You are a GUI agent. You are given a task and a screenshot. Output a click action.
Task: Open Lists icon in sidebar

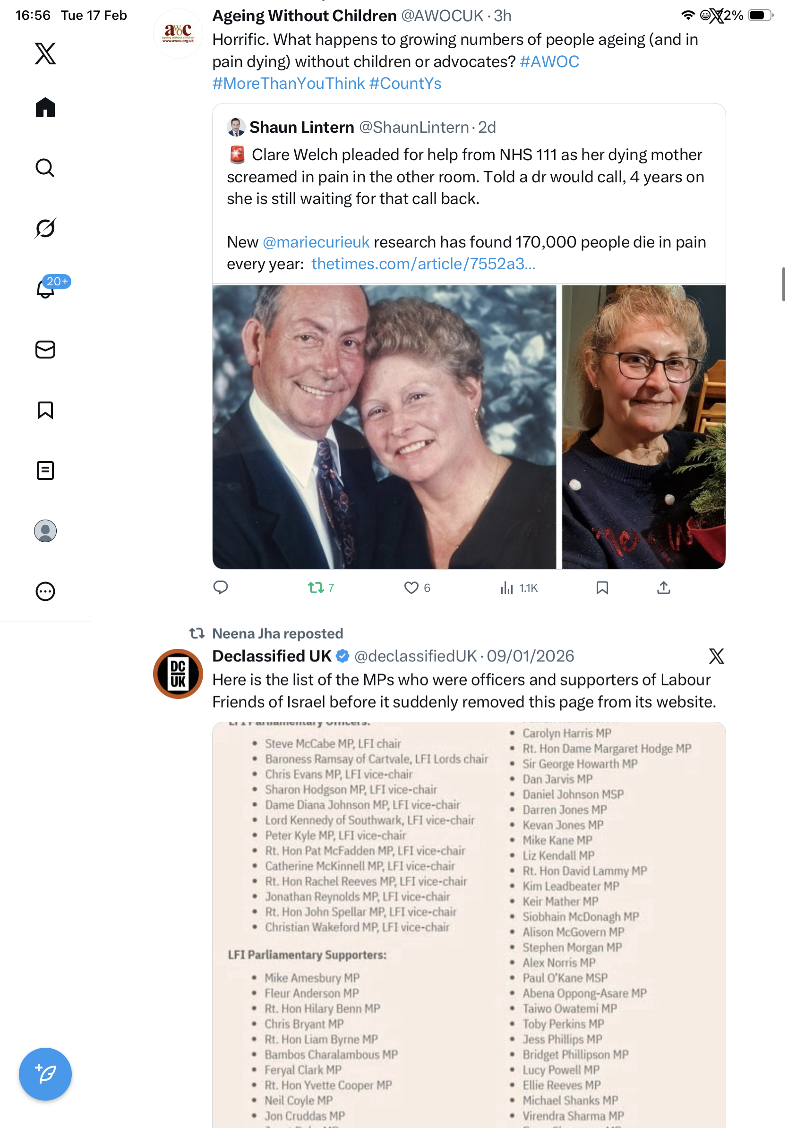[x=45, y=470]
